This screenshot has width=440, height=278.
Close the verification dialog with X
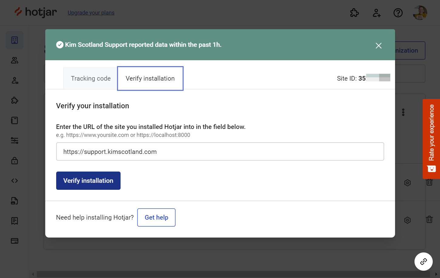(378, 46)
